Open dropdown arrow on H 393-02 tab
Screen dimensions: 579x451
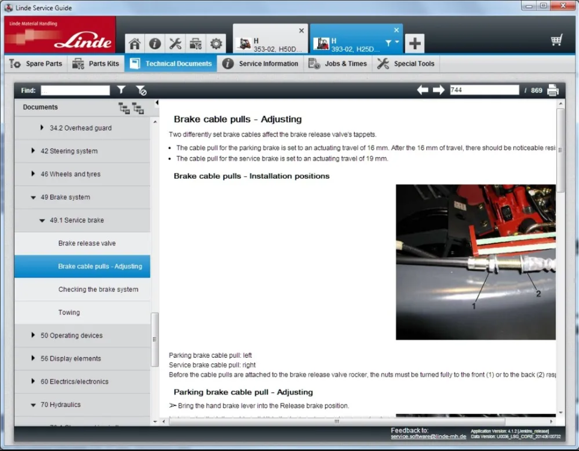(x=397, y=43)
